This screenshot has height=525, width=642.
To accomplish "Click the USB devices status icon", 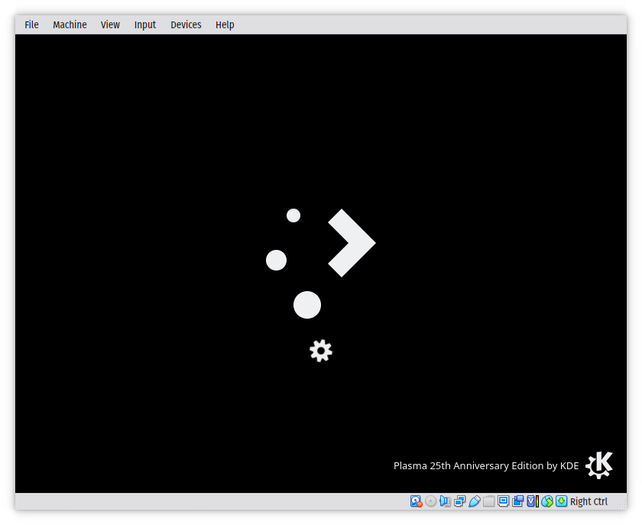I will click(x=474, y=501).
